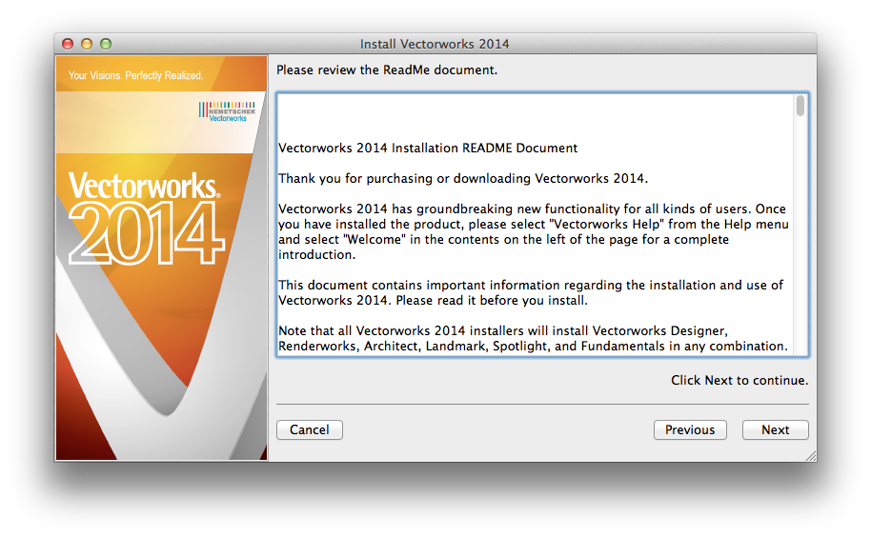Click the lower ReadMe scrollbar track

(801, 267)
